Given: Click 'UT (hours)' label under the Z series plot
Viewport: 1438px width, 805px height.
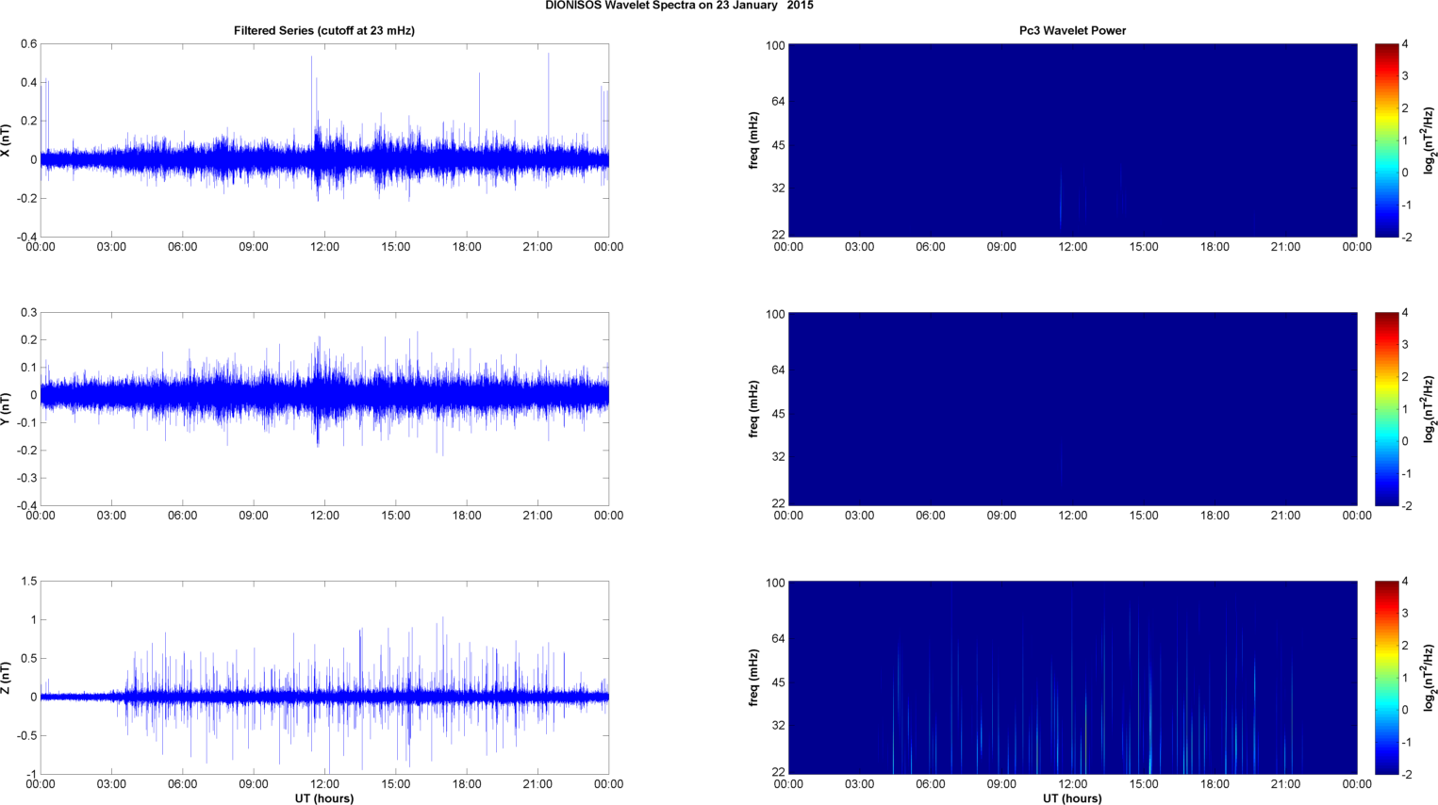Looking at the screenshot, I should point(324,798).
